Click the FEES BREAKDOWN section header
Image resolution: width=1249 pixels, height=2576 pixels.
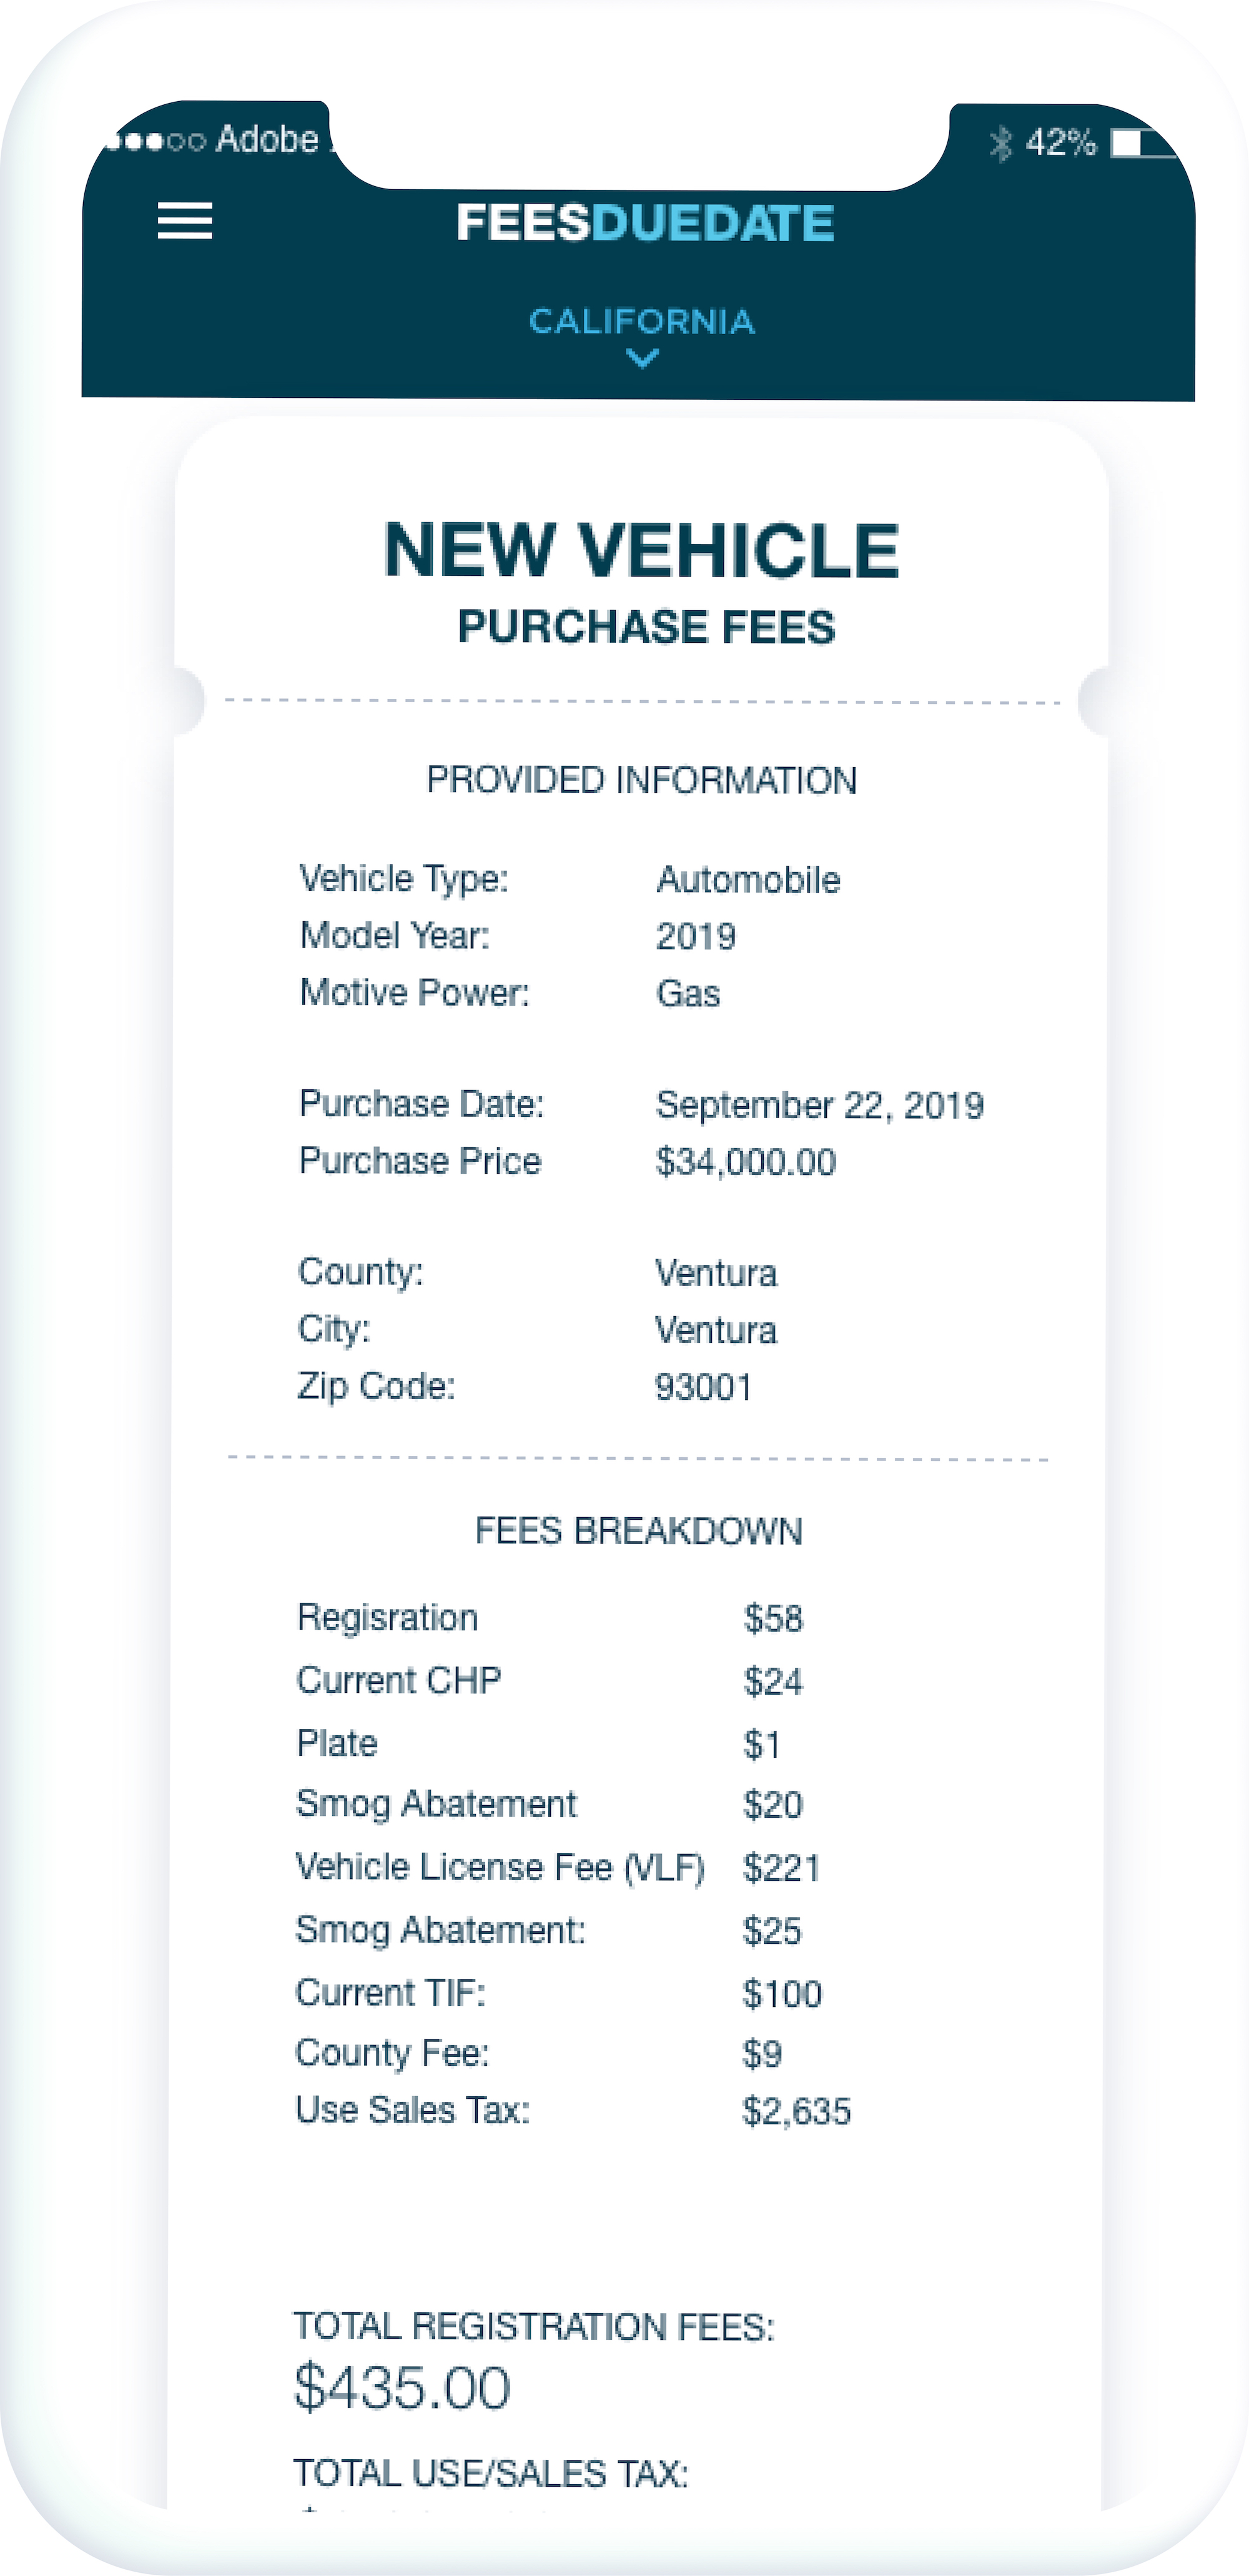638,1531
